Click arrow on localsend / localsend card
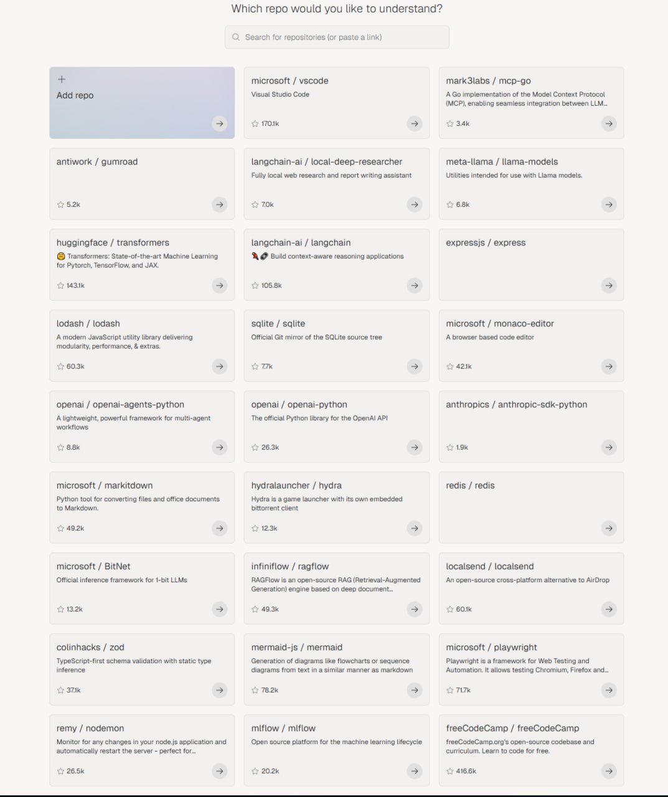Image resolution: width=668 pixels, height=797 pixels. [609, 610]
